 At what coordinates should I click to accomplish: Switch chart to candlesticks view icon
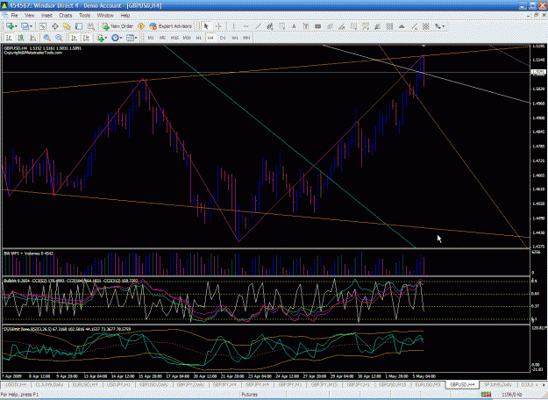click(x=21, y=38)
